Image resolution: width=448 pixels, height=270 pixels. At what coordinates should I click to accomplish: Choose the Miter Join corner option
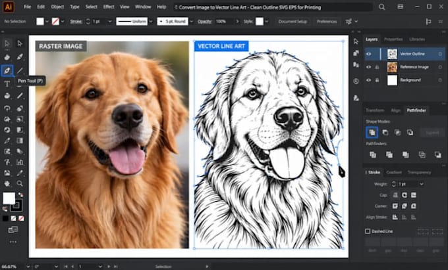pos(395,206)
